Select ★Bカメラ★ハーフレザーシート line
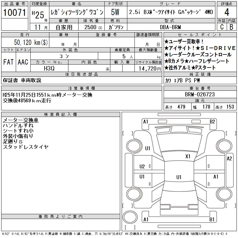The width and height of the screenshot is (238, 238). coord(197,61)
